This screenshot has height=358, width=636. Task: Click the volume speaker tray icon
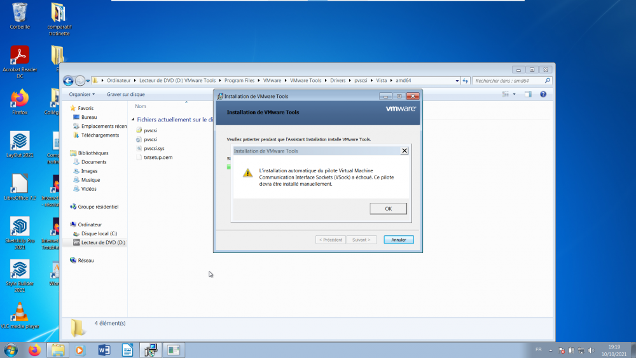[x=591, y=350]
